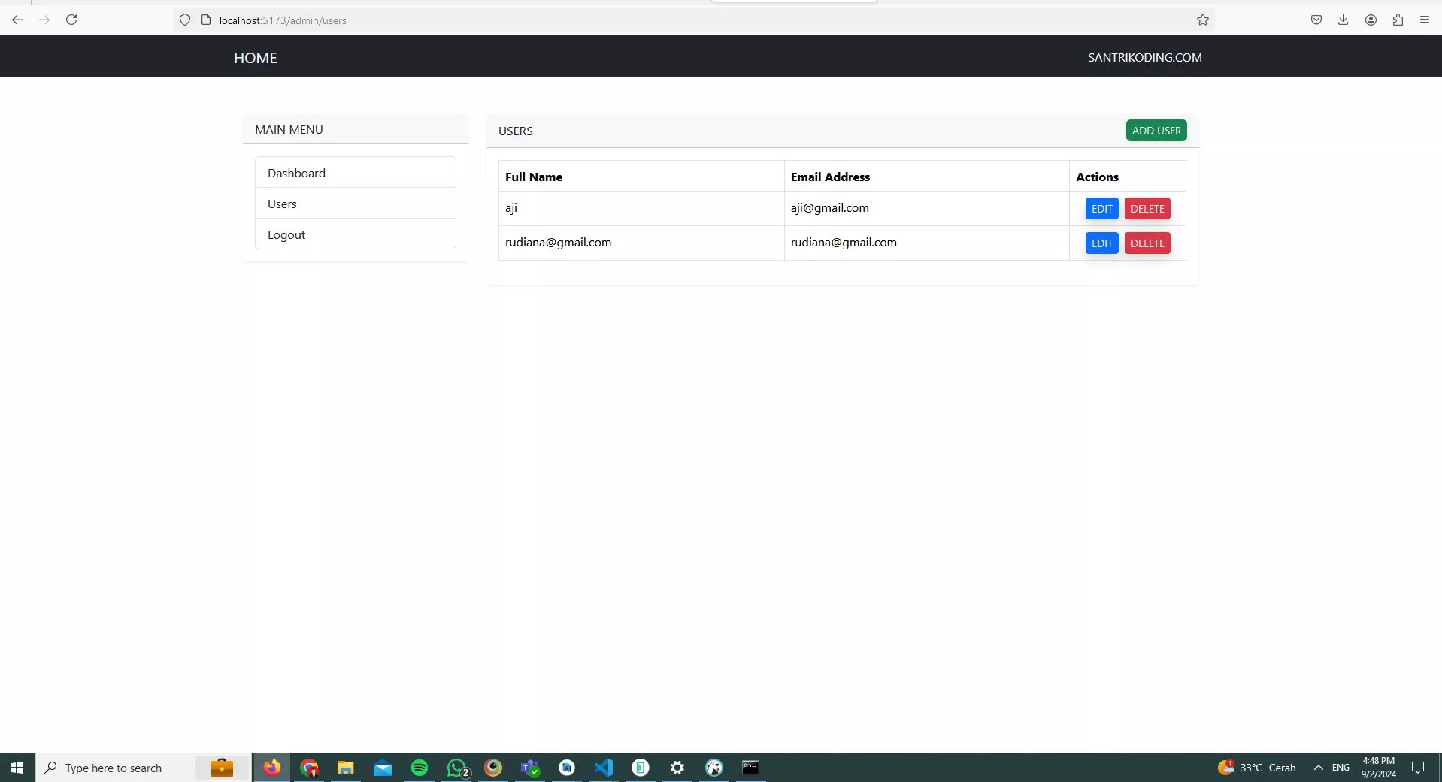Open the briefcase icon in taskbar search
1442x782 pixels.
tap(221, 768)
